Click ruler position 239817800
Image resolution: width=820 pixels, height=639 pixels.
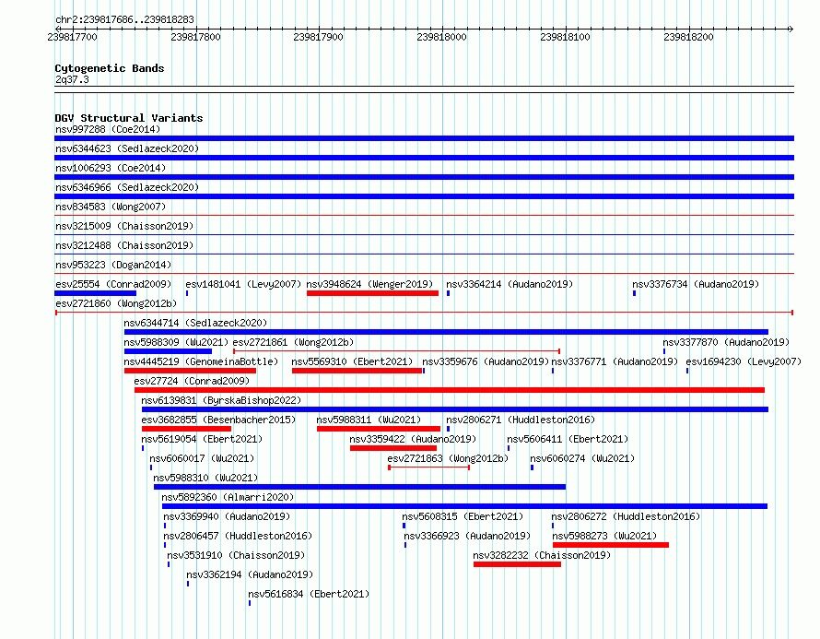point(195,37)
